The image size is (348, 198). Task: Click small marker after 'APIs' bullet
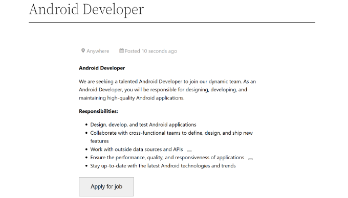189,151
